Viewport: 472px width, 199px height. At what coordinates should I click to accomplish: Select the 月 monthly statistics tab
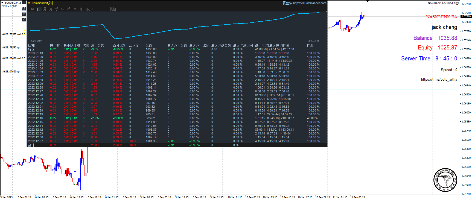(51, 9)
